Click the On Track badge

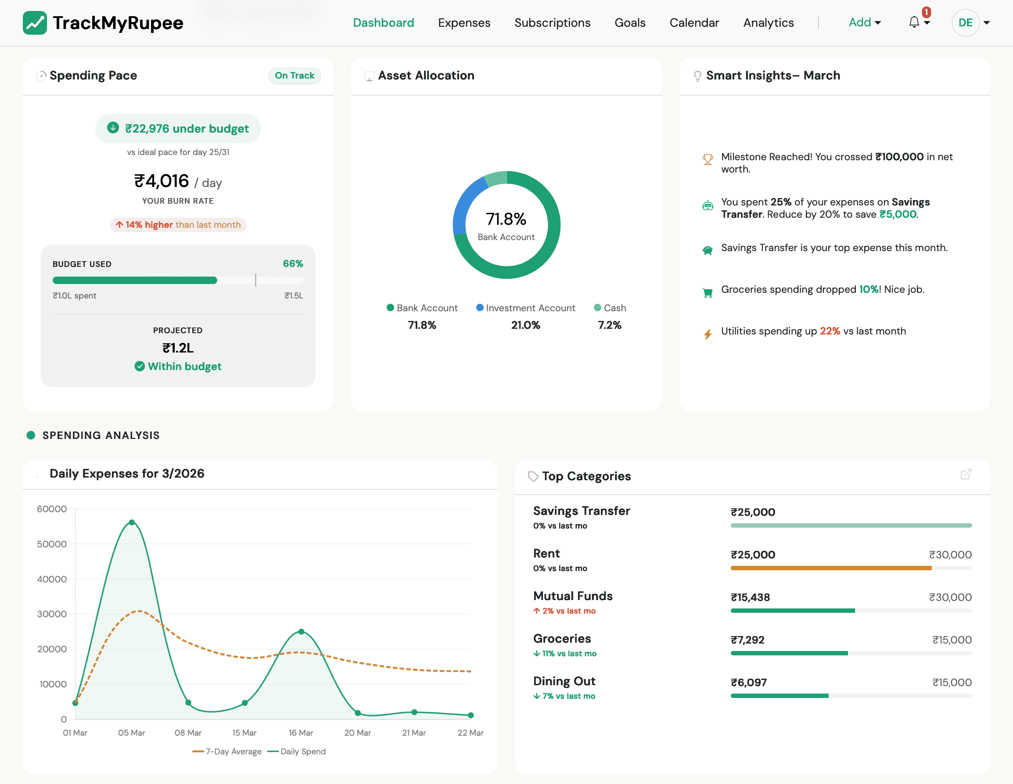tap(294, 75)
